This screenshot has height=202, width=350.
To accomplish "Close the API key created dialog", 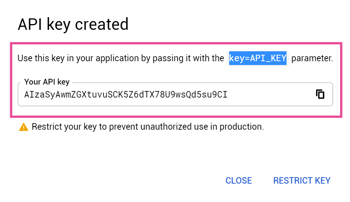I will 239,180.
